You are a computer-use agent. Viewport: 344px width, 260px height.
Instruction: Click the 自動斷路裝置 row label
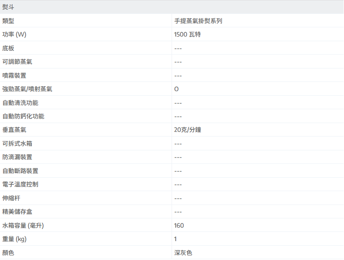click(x=20, y=171)
